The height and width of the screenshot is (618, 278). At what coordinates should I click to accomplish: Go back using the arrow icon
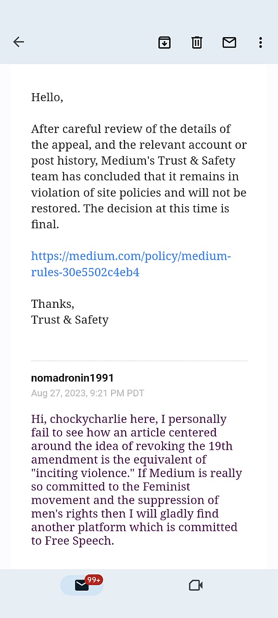[19, 42]
